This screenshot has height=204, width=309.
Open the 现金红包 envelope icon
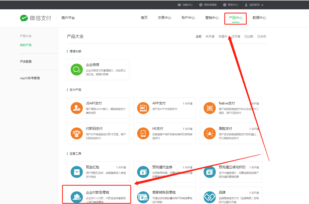[x=77, y=172]
